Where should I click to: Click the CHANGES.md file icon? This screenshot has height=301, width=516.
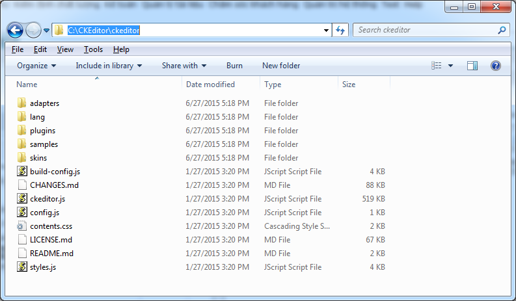tap(22, 185)
